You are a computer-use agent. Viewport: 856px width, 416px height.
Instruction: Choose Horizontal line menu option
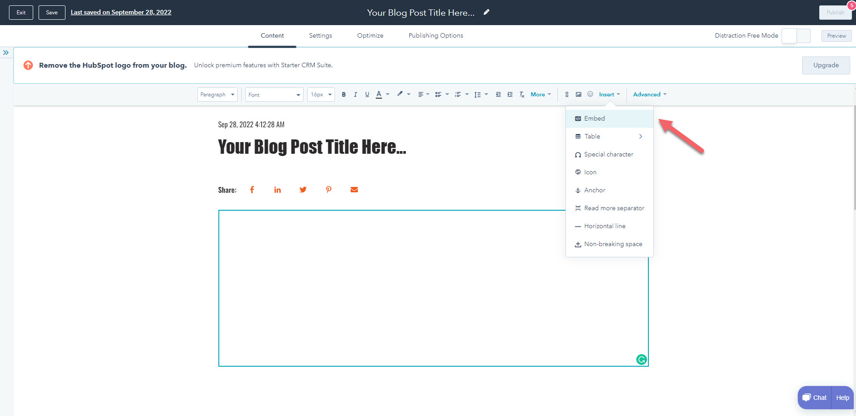pyautogui.click(x=604, y=226)
